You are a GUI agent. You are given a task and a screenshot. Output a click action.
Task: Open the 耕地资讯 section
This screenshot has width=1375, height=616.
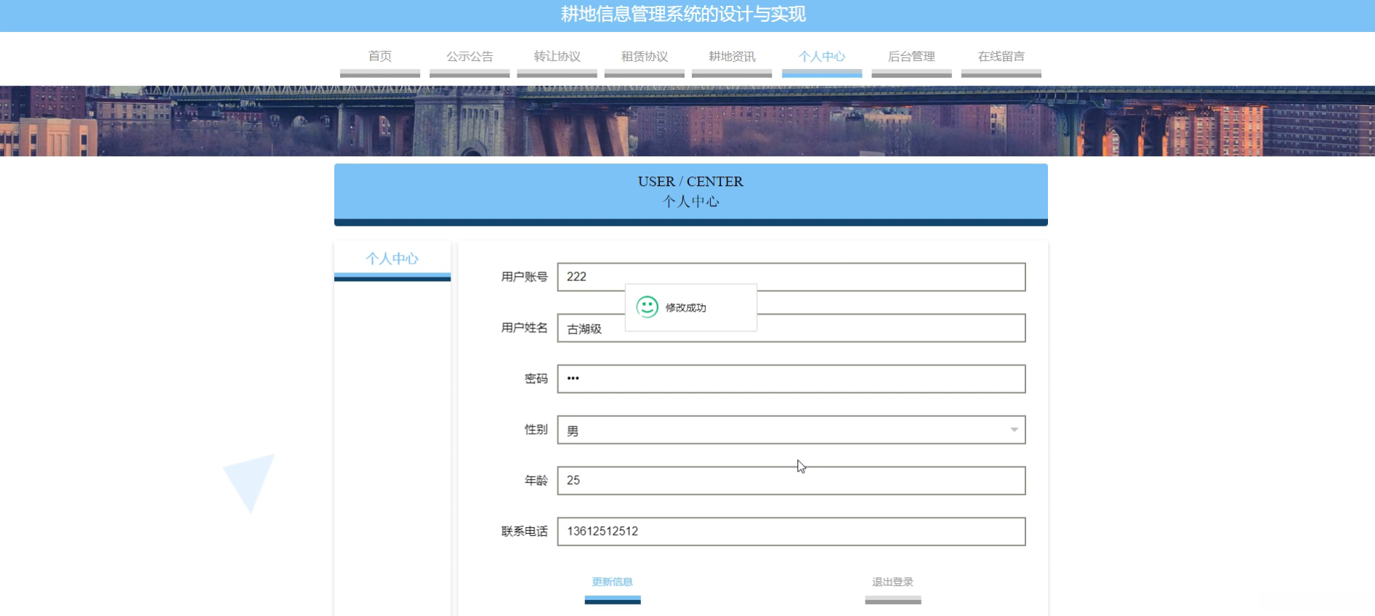pyautogui.click(x=732, y=57)
